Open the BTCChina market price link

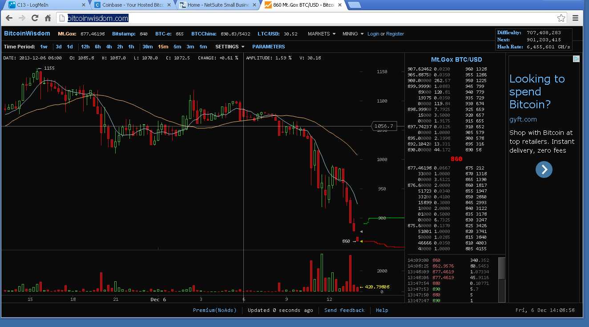(221, 34)
